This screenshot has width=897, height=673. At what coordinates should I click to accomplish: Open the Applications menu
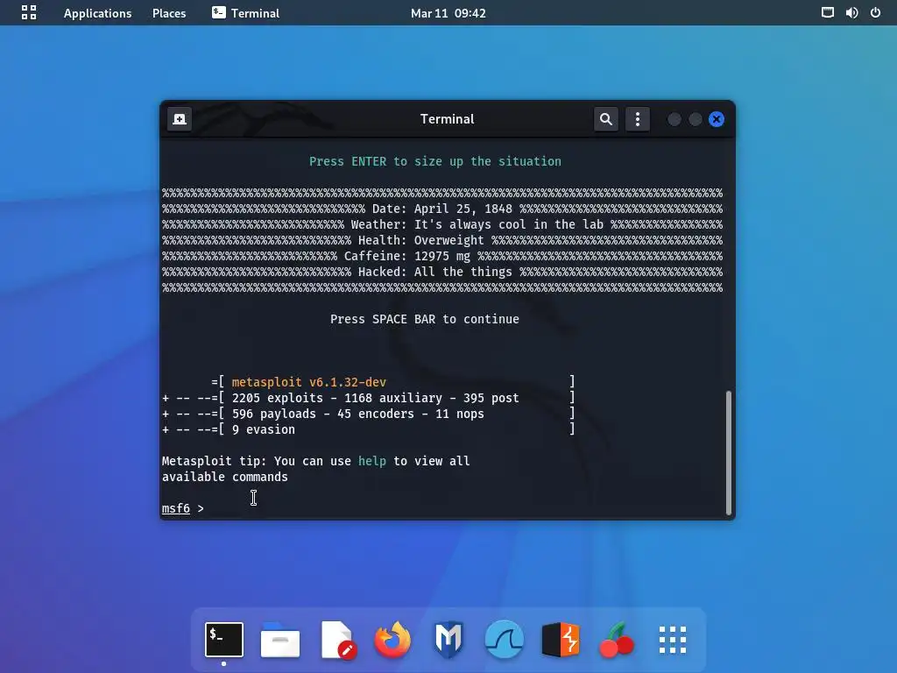pos(97,12)
